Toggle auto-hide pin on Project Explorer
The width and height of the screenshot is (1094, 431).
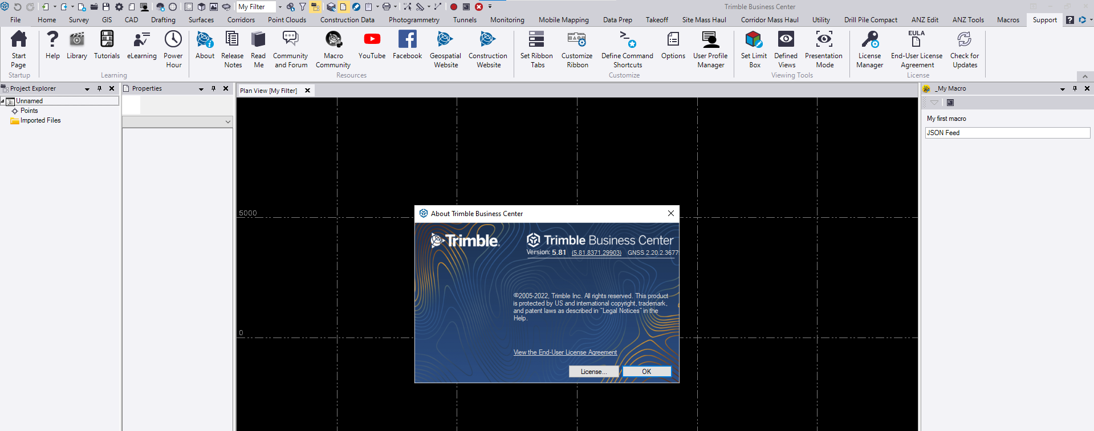tap(99, 88)
